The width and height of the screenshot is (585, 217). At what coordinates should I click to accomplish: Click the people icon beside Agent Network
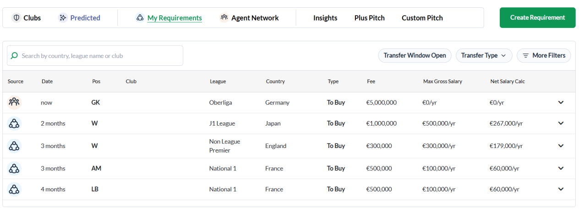click(224, 18)
